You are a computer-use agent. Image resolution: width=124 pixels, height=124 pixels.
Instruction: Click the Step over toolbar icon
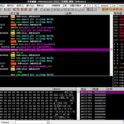point(18,9)
